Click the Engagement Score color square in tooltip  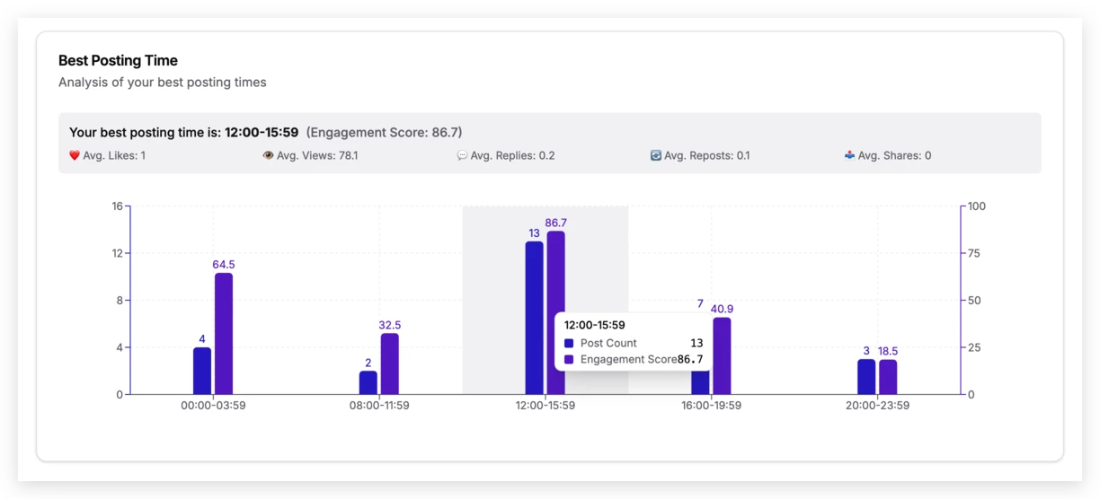point(569,359)
